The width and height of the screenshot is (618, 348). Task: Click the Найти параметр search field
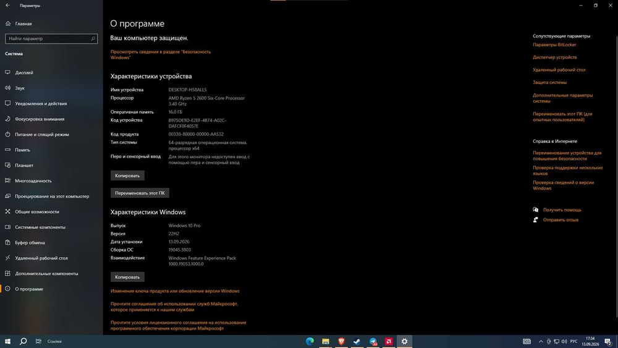(x=51, y=38)
